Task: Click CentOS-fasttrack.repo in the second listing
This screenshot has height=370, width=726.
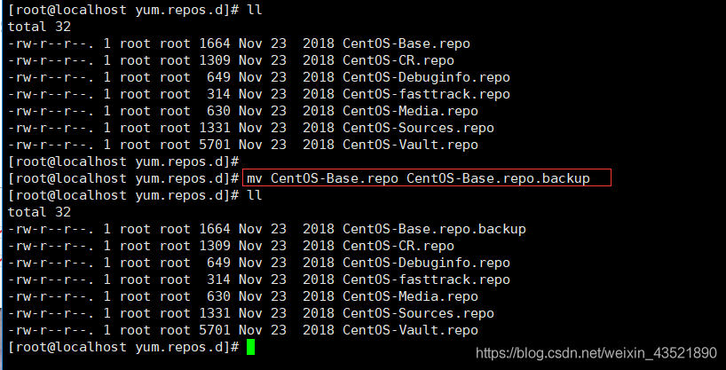Action: [426, 279]
